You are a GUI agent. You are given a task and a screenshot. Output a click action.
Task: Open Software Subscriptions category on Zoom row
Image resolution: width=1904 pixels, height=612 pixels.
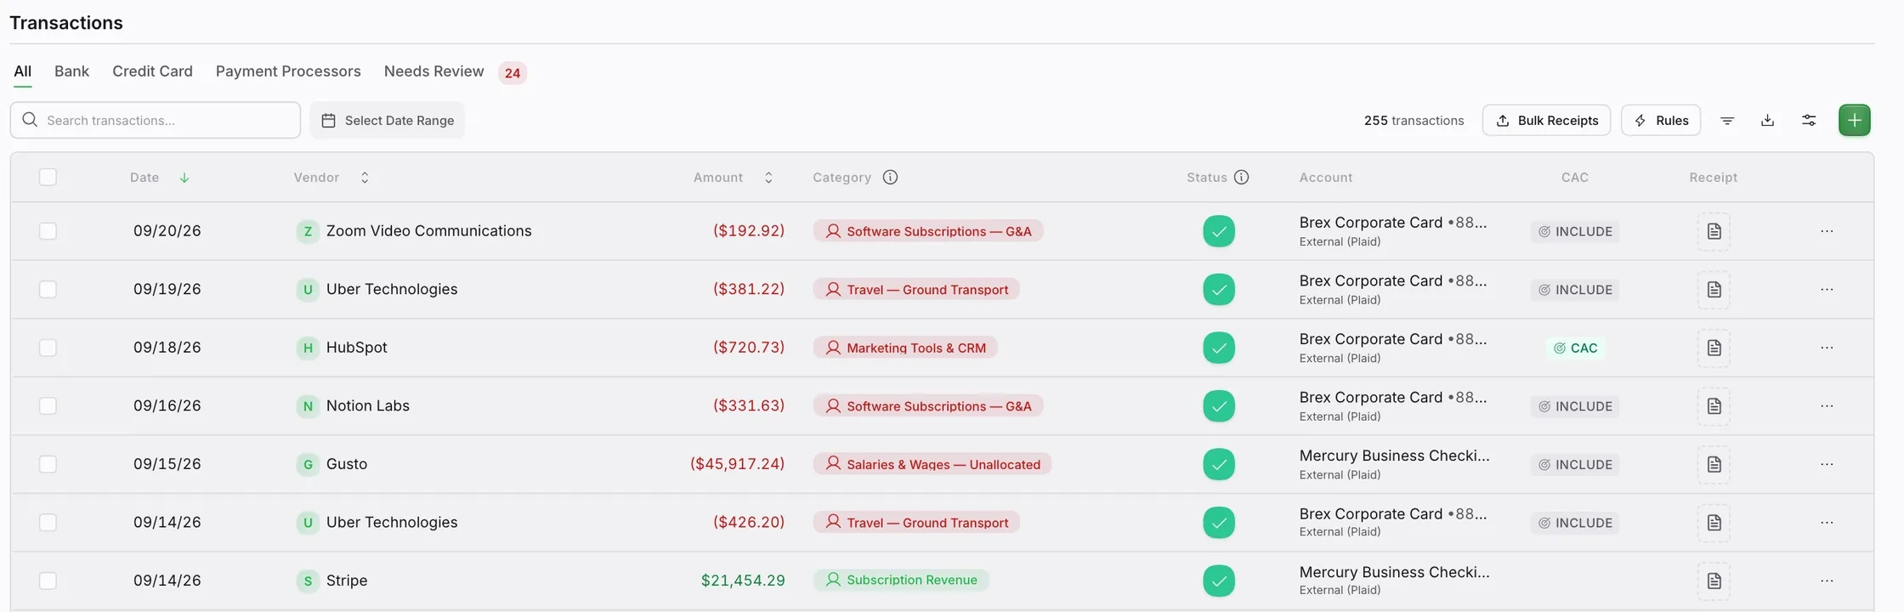coord(928,231)
